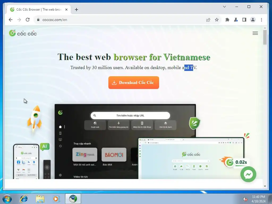This screenshot has width=272, height=204.
Task: Click the muted volume tray icon
Action: (245, 199)
